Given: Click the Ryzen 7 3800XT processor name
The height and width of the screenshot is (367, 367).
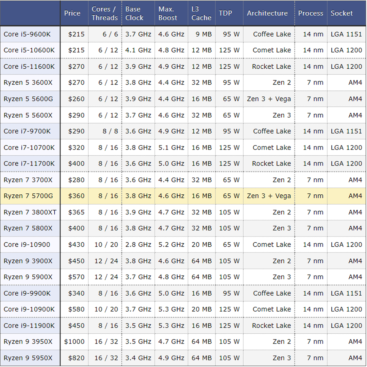Looking at the screenshot, I should pyautogui.click(x=30, y=212).
